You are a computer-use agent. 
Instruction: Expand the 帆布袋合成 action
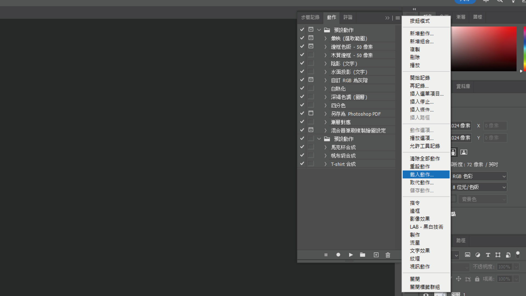coord(325,156)
